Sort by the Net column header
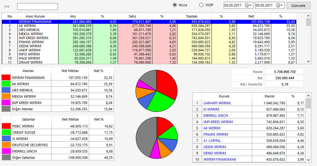317x166 pixels. coord(254,16)
